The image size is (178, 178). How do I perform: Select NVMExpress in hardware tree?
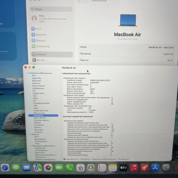tap(38, 88)
